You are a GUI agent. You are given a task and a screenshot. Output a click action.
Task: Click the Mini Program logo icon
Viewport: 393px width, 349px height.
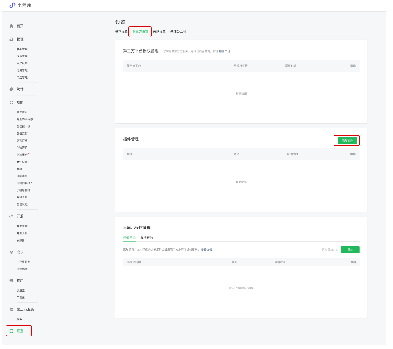(12, 5)
